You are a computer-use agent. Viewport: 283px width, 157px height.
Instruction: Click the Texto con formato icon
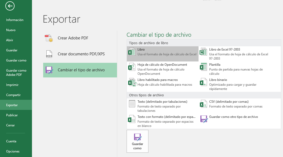[132, 119]
